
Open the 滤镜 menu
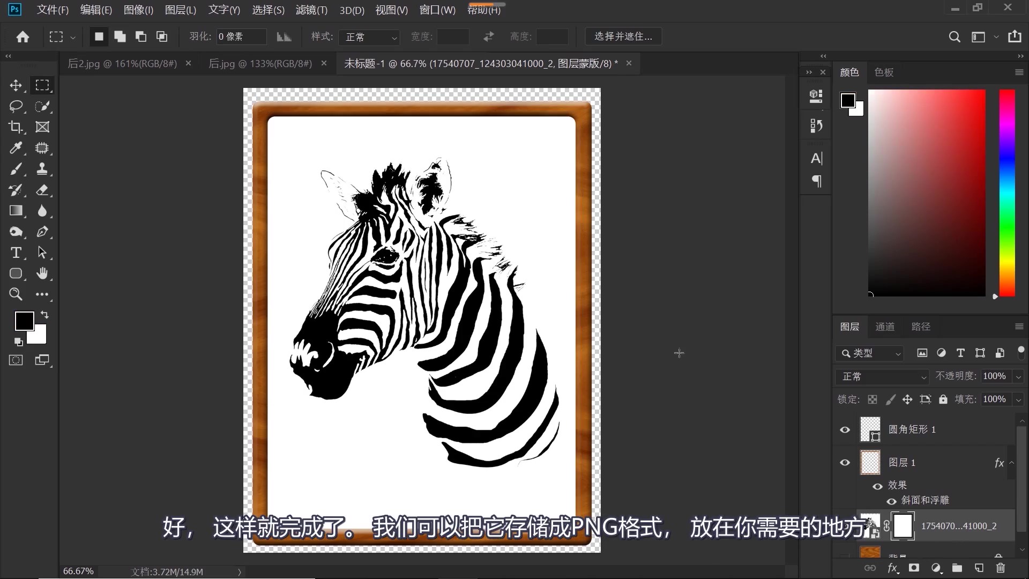[x=311, y=10]
